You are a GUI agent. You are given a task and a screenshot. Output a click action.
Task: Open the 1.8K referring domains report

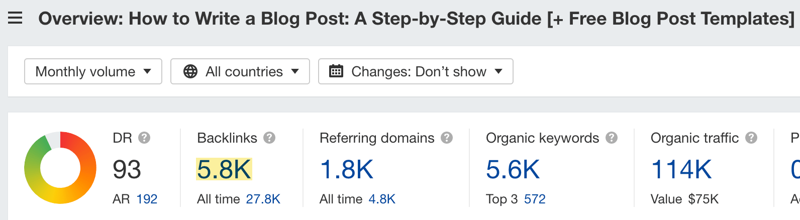click(x=347, y=169)
